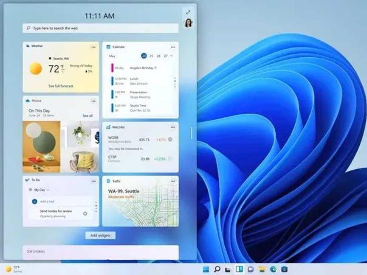Open Watchlist widget more options
Screen dimensions: 367x275
(173, 127)
